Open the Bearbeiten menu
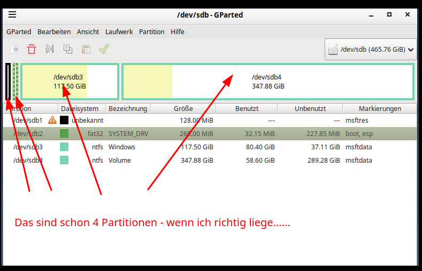Viewport: 422px width, 271px height. point(54,31)
